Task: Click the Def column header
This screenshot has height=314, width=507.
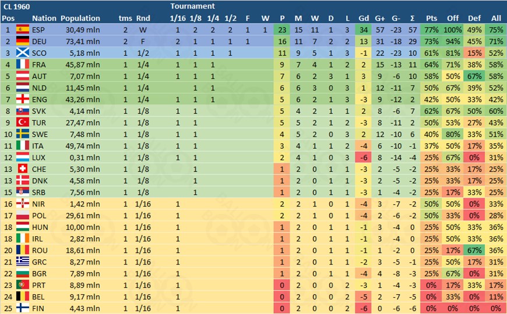Action: [x=474, y=19]
